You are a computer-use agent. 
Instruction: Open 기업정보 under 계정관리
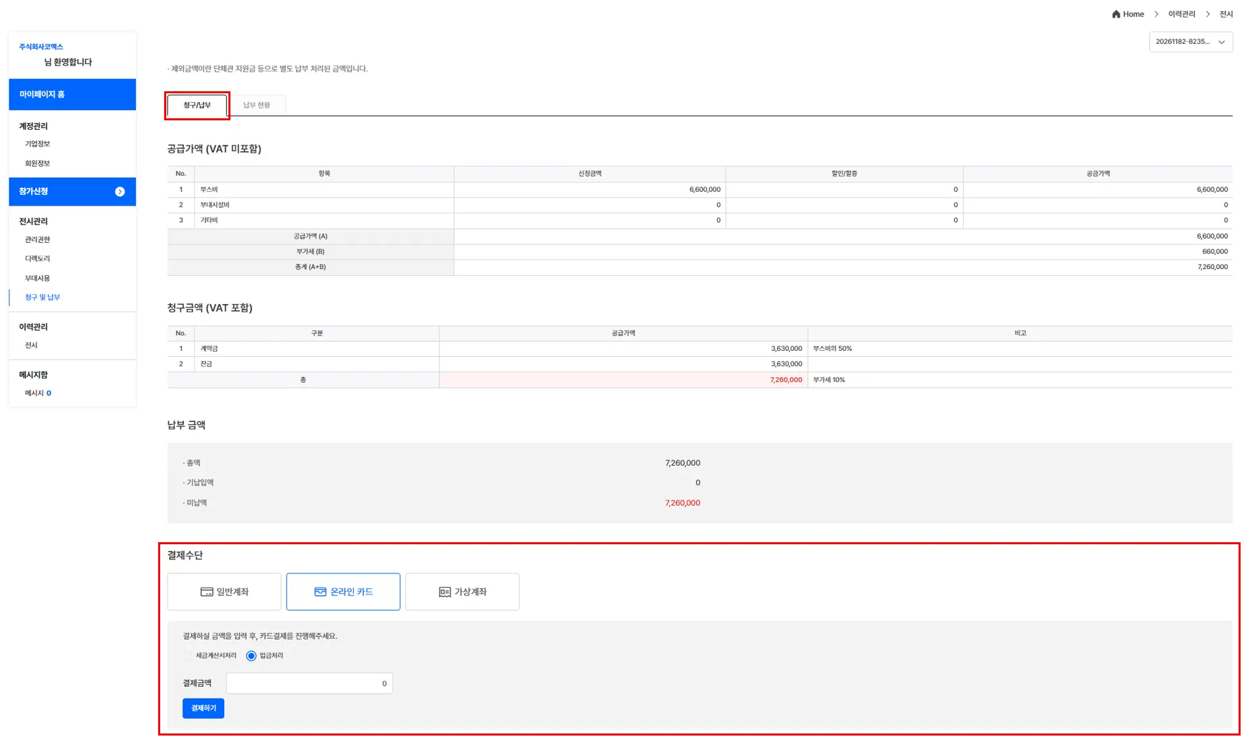pyautogui.click(x=37, y=144)
